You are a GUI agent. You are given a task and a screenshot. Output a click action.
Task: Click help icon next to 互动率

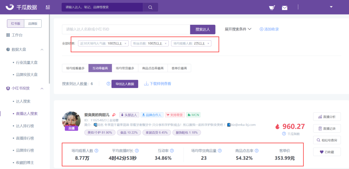(x=172, y=151)
